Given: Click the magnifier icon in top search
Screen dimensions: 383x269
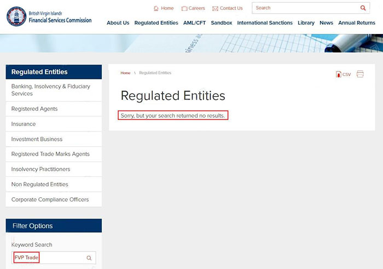Looking at the screenshot, I should tap(363, 8).
